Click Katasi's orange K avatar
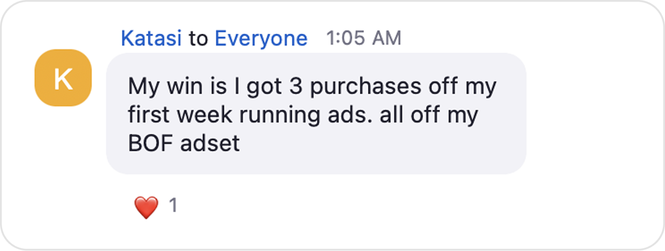Image resolution: width=665 pixels, height=251 pixels. [x=63, y=78]
